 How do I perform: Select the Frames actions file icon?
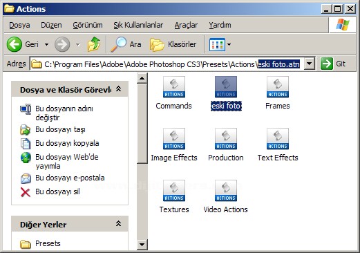tap(278, 87)
